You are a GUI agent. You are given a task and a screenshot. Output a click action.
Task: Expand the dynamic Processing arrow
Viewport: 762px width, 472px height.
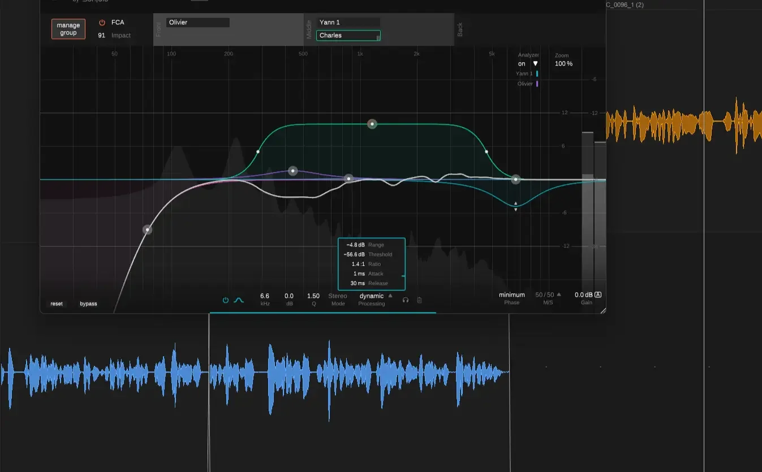point(390,296)
